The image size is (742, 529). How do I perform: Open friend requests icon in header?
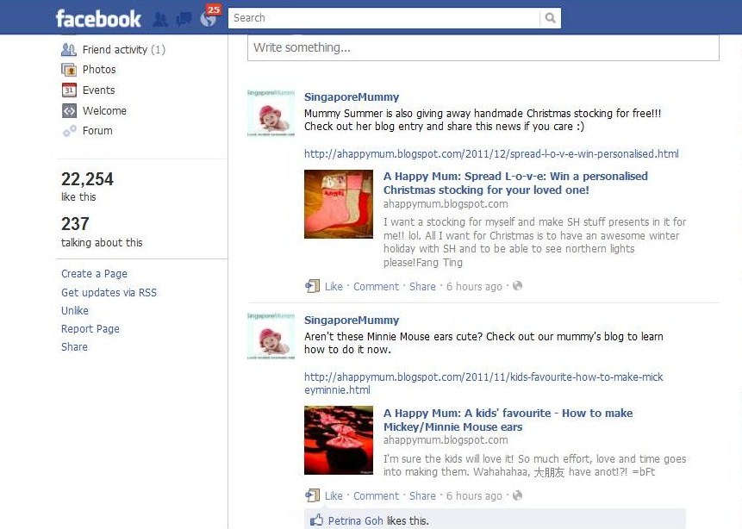pos(160,20)
